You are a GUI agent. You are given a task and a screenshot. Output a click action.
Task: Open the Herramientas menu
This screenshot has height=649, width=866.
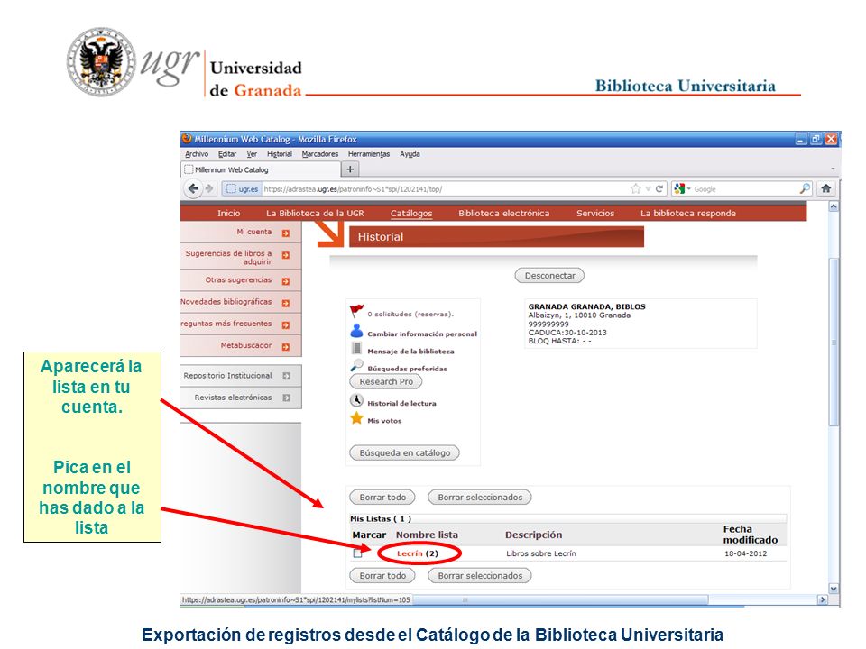point(369,154)
